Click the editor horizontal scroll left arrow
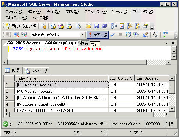The height and width of the screenshot is (137, 179). 5,62
